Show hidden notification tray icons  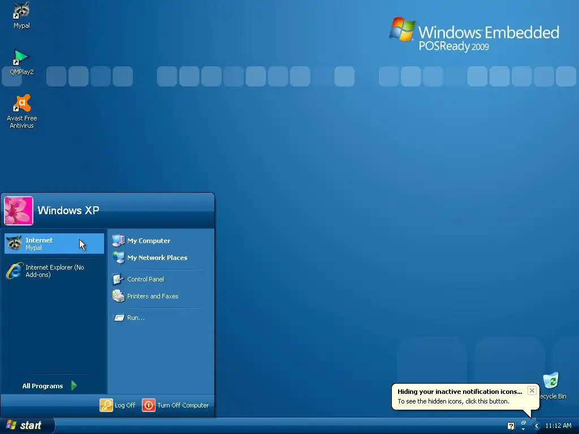click(537, 426)
